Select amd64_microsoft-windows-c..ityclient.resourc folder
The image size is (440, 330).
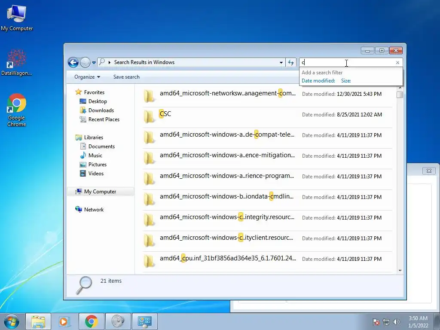click(x=267, y=241)
